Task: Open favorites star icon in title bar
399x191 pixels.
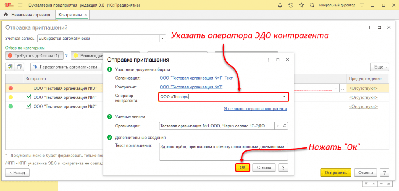Action: [301, 5]
